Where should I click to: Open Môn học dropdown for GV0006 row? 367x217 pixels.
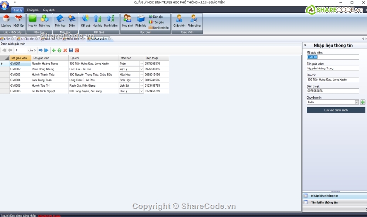click(x=141, y=91)
